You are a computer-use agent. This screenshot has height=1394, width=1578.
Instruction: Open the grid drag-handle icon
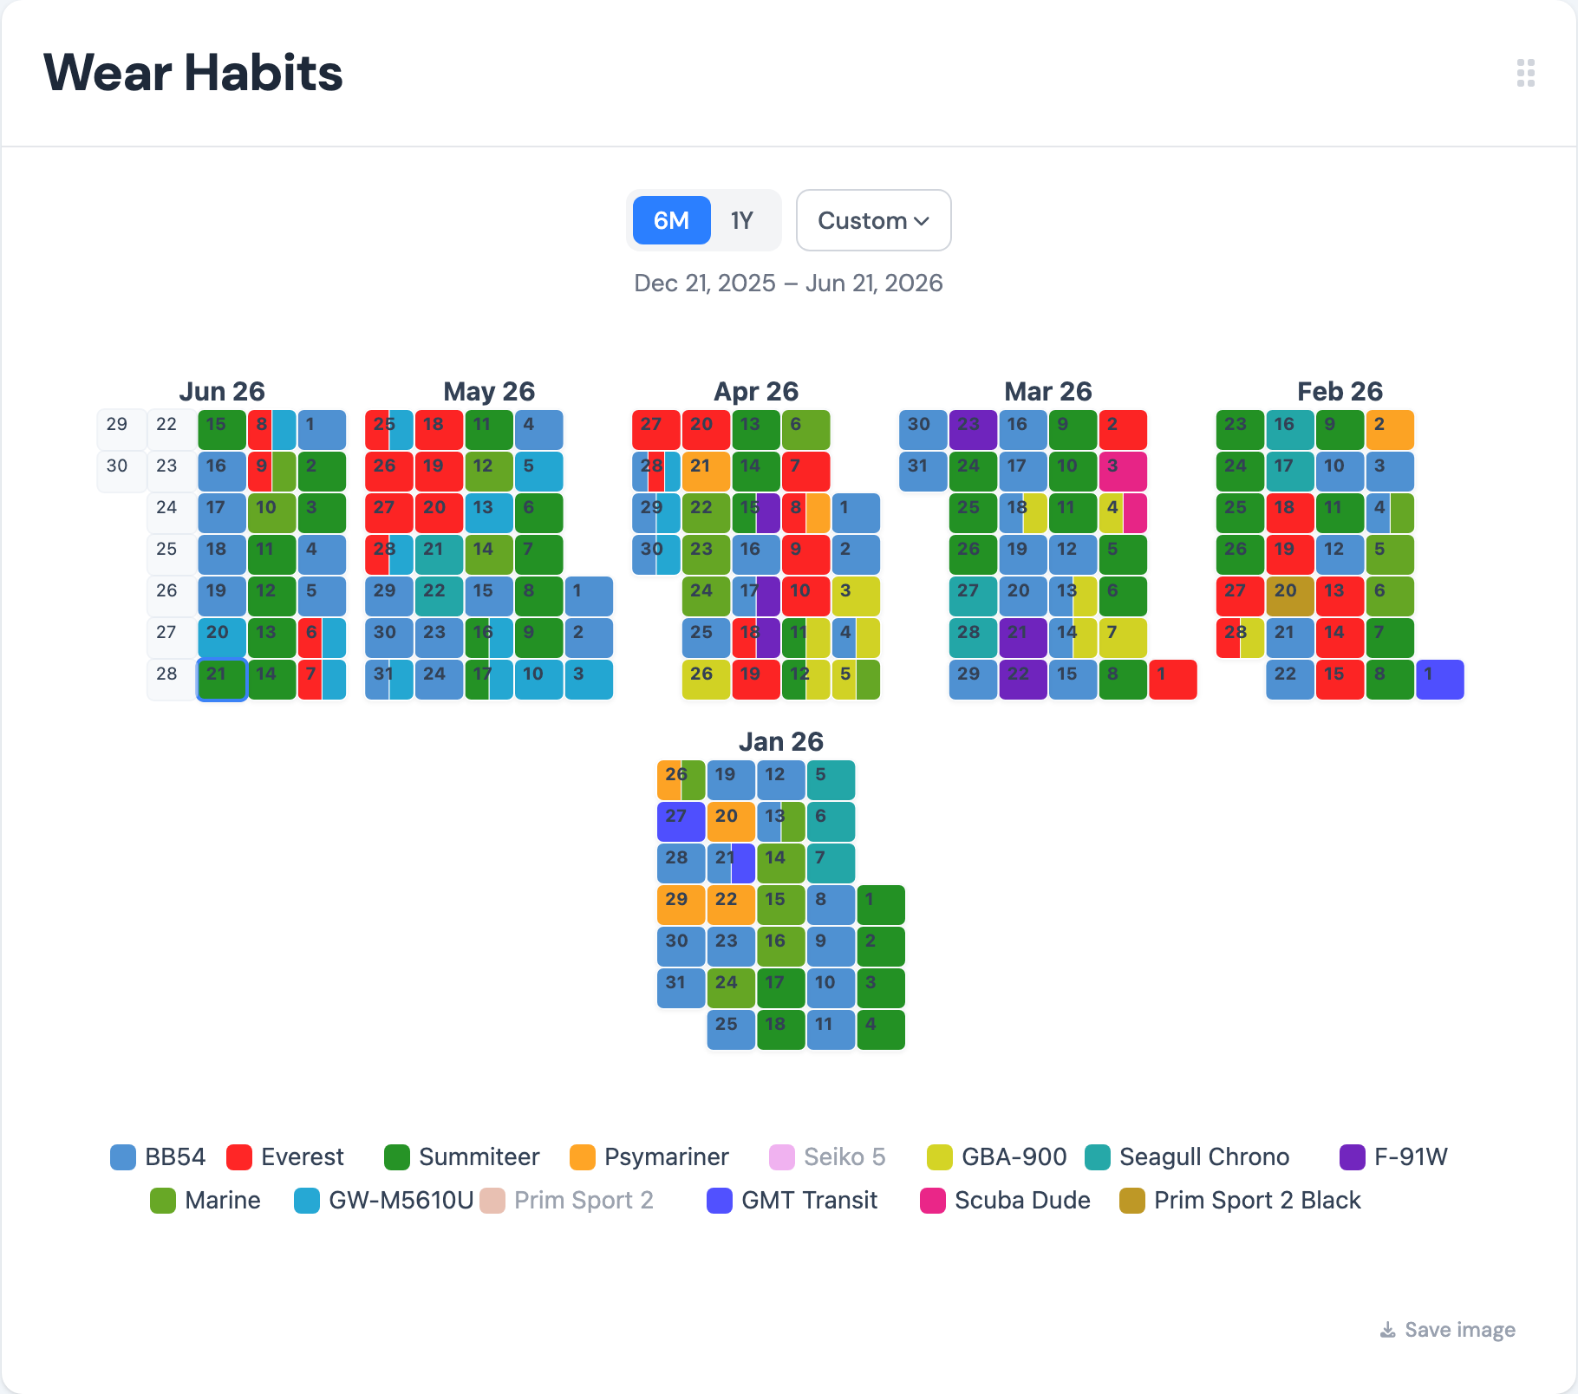1526,73
